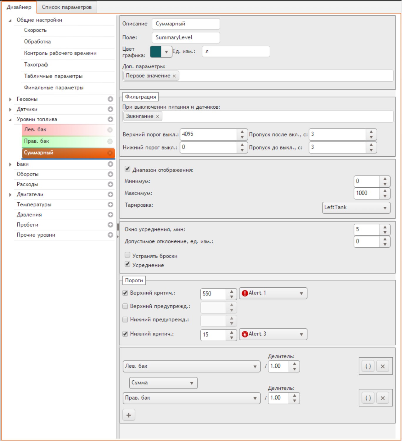402x441 pixels.
Task: Add a new item to Баки
Action: pyautogui.click(x=110, y=164)
